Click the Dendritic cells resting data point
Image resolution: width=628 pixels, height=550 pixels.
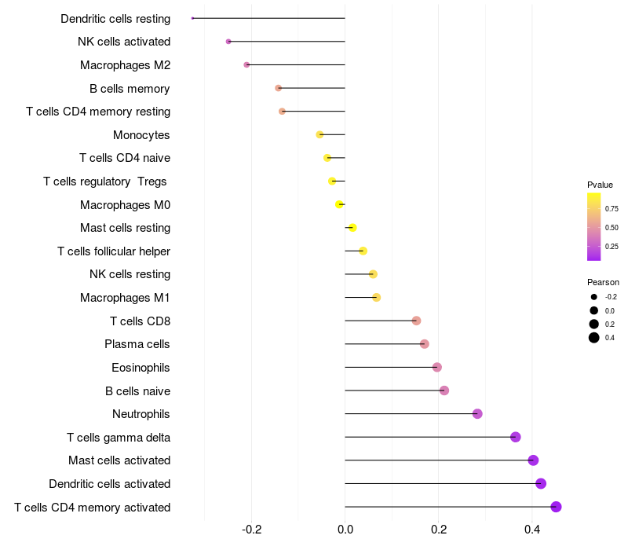(x=192, y=18)
